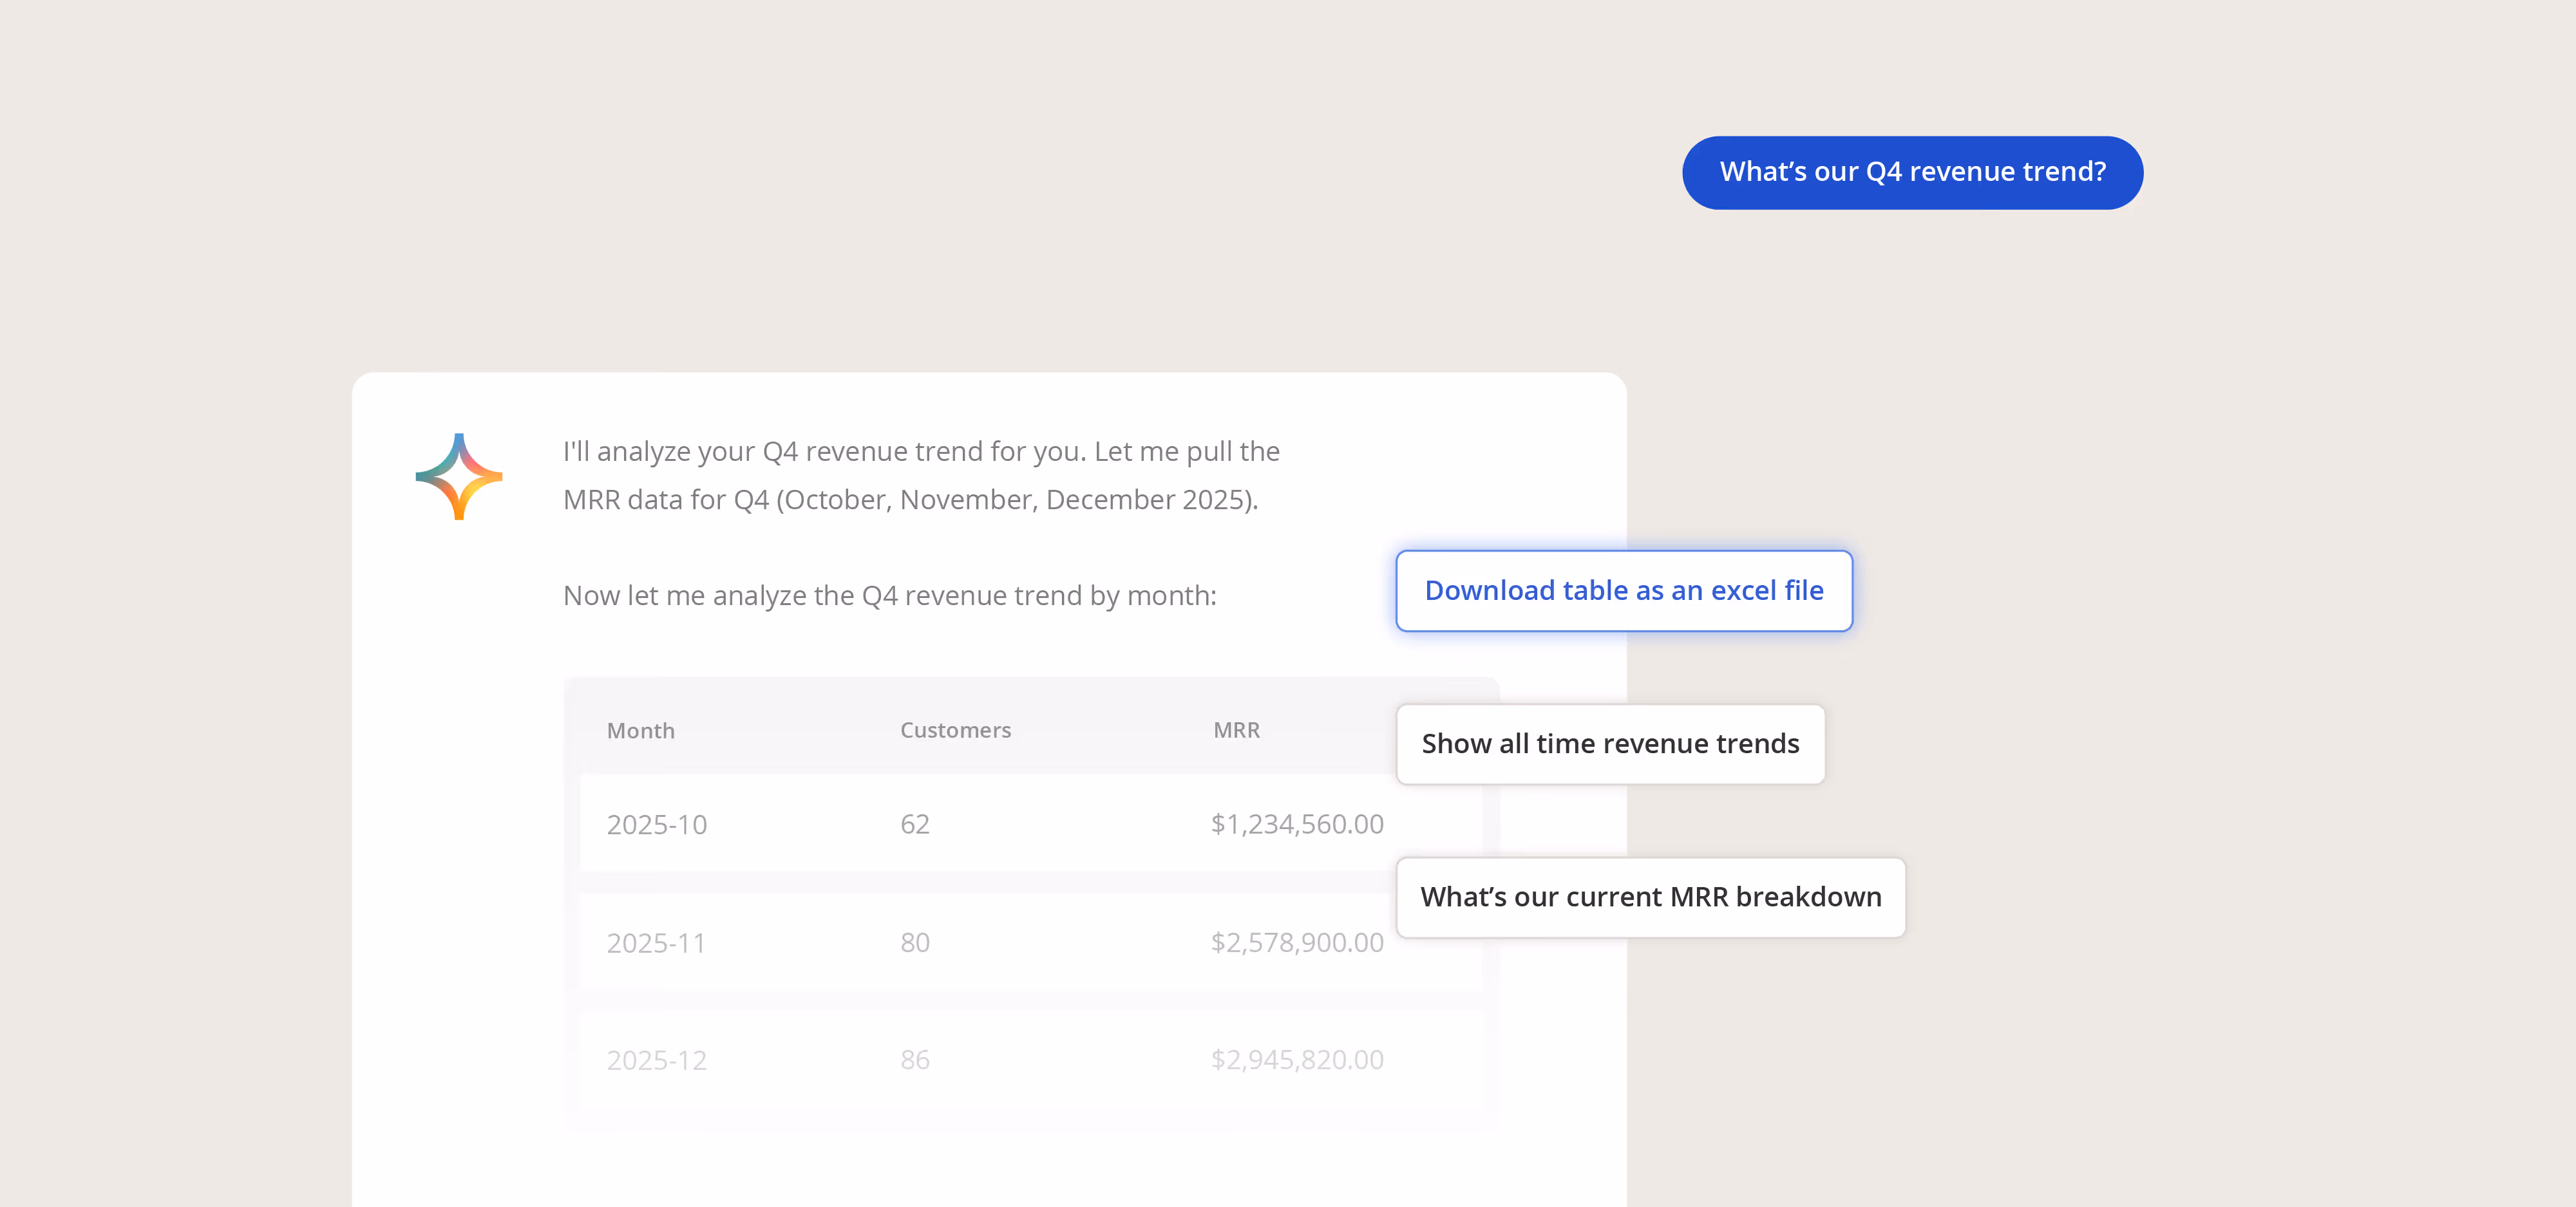Click the Month column header
The image size is (2576, 1207).
point(640,731)
